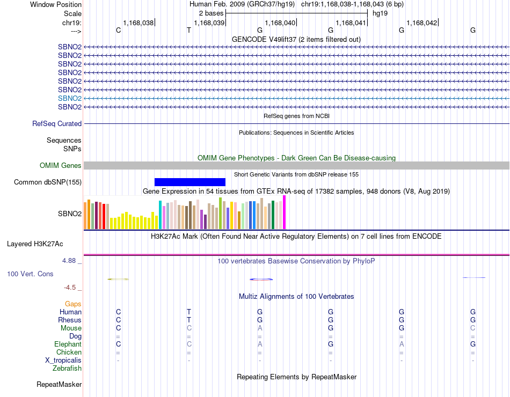510x397 pixels.
Task: Pick the magenta GTEx expression bar
Action: (x=285, y=212)
